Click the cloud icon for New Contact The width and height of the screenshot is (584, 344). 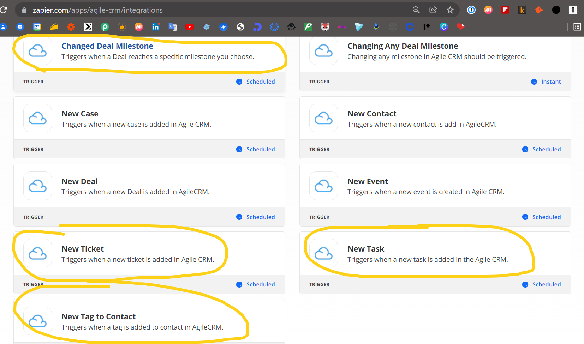coord(323,118)
